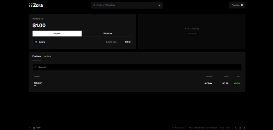Image resolution: width=273 pixels, height=130 pixels.
Task: Click the Solana token icon
Action: click(36, 42)
